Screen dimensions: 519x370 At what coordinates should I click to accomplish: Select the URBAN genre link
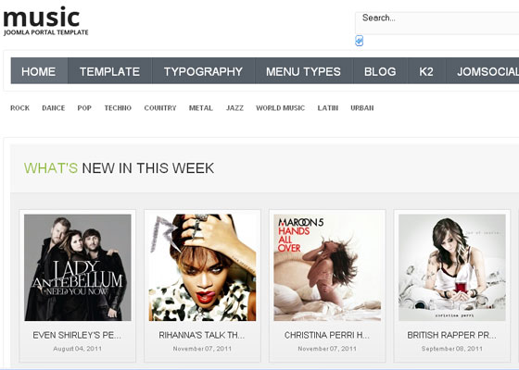point(362,108)
